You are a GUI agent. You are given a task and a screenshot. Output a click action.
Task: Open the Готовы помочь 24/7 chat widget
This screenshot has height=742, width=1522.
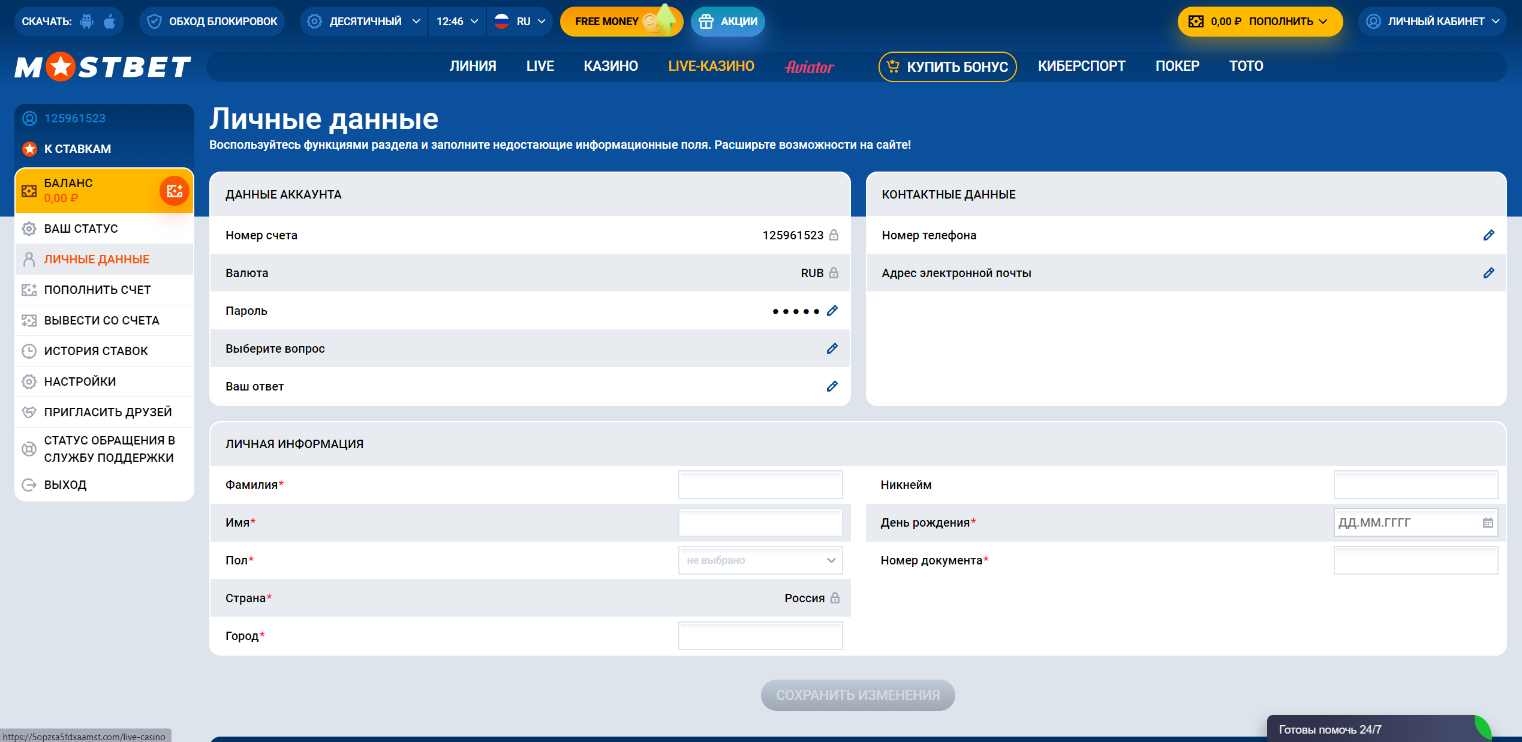click(1379, 729)
